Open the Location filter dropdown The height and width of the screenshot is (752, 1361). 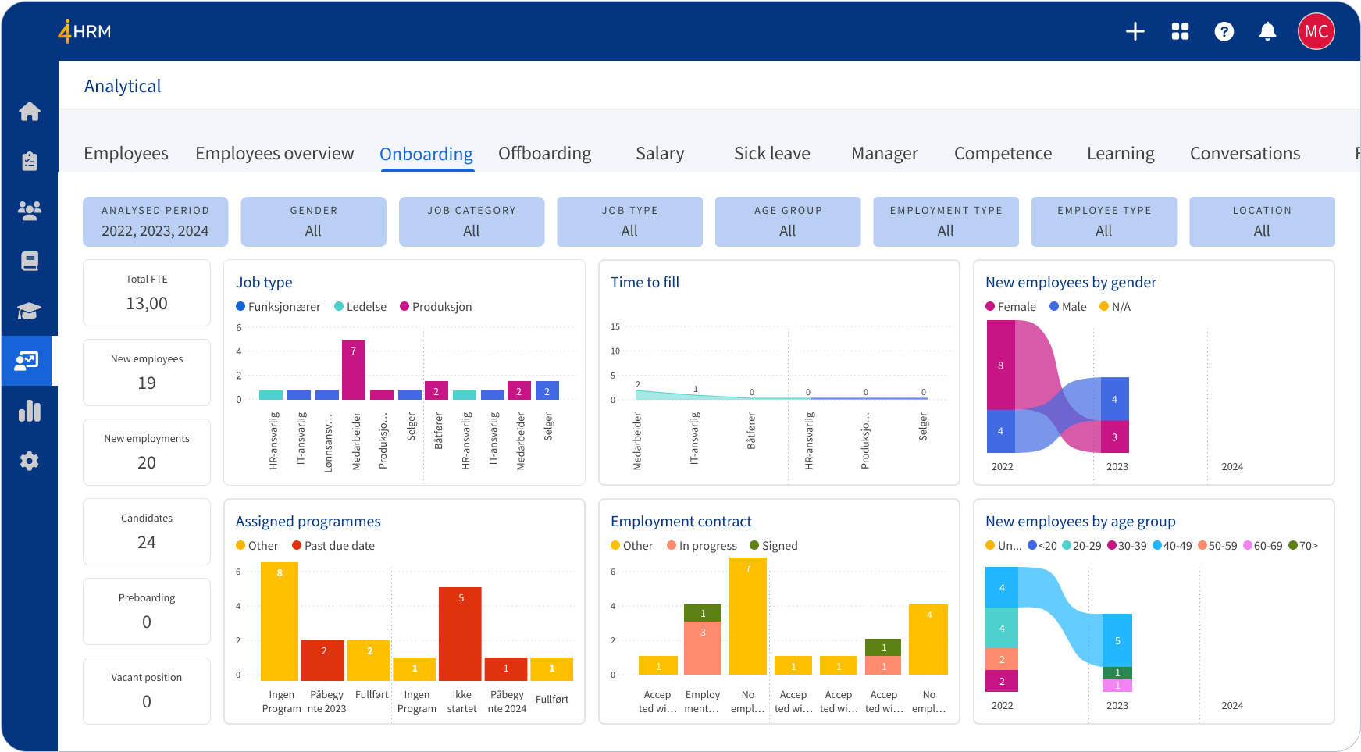tap(1262, 222)
